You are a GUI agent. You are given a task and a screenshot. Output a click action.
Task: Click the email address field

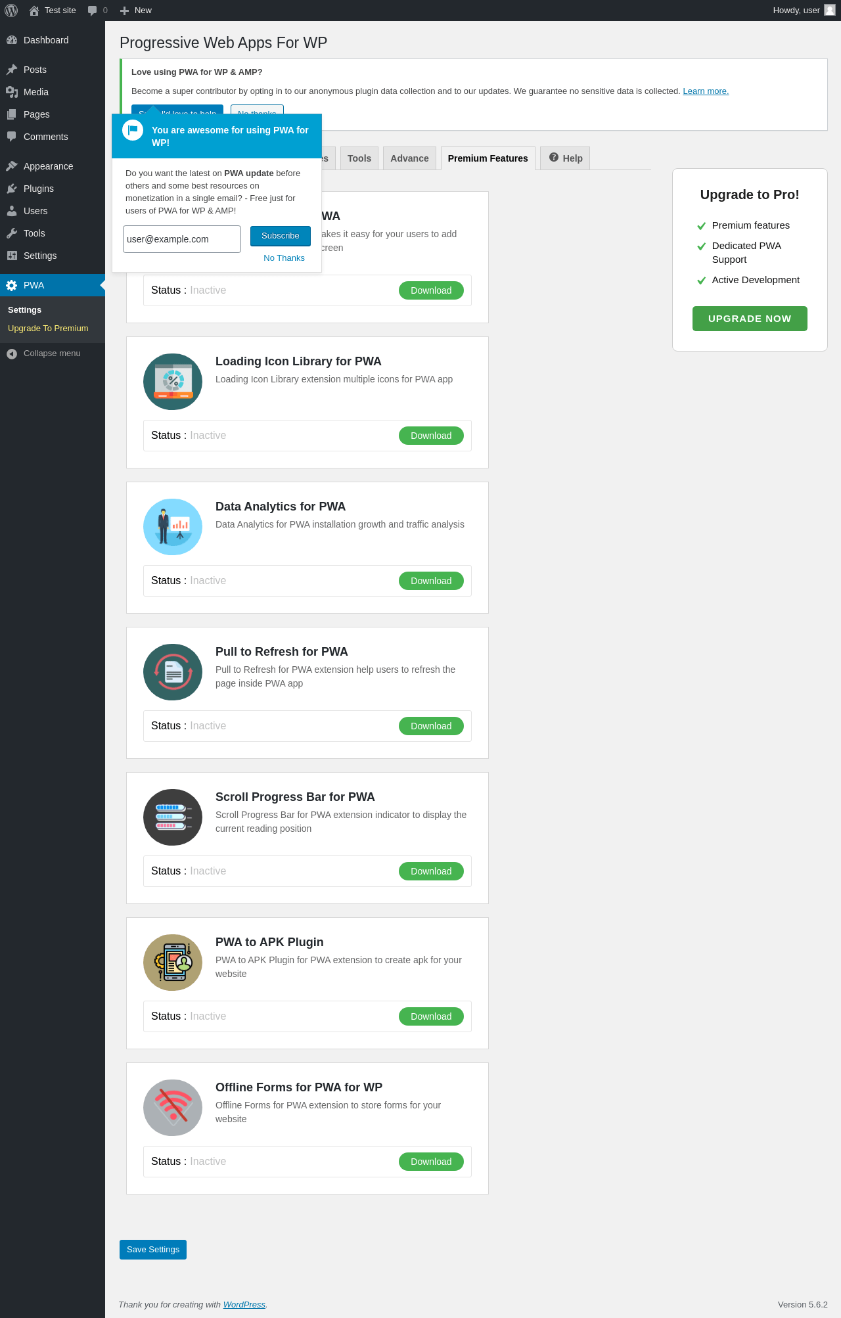click(182, 239)
